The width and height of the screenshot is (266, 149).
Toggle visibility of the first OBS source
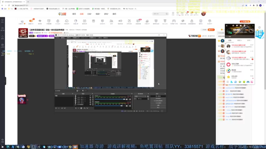pos(90,96)
